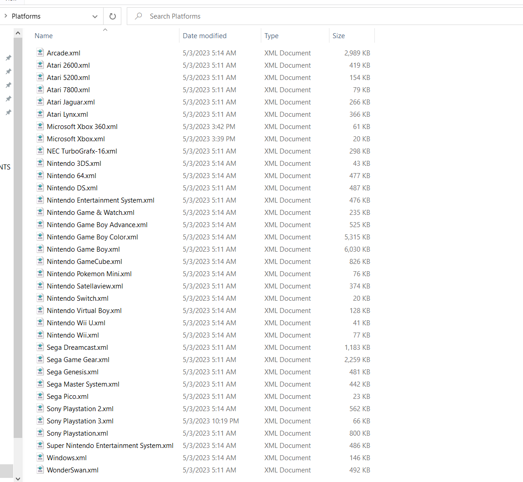Select Sega Game Gear.xml file name
Viewport: 523px width, 482px height.
(x=78, y=360)
